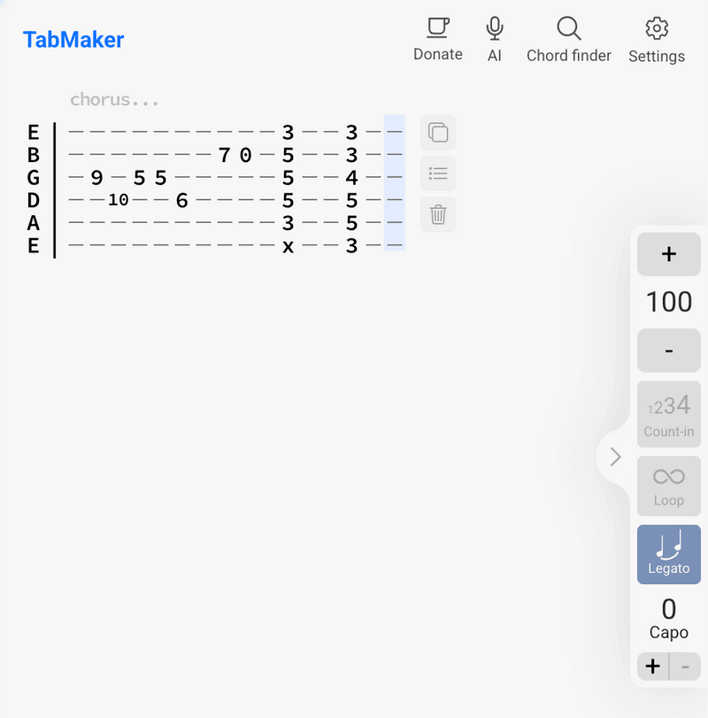
Task: Enable Loop playback
Action: (x=669, y=486)
